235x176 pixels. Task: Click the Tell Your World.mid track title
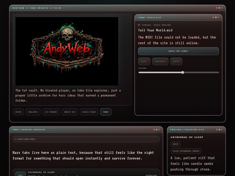tap(155, 30)
